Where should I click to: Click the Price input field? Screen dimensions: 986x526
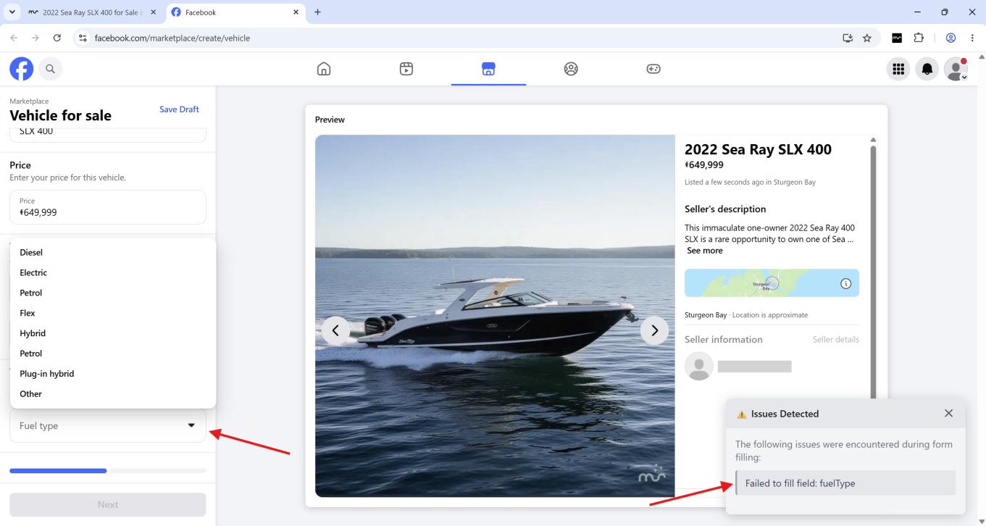click(108, 207)
